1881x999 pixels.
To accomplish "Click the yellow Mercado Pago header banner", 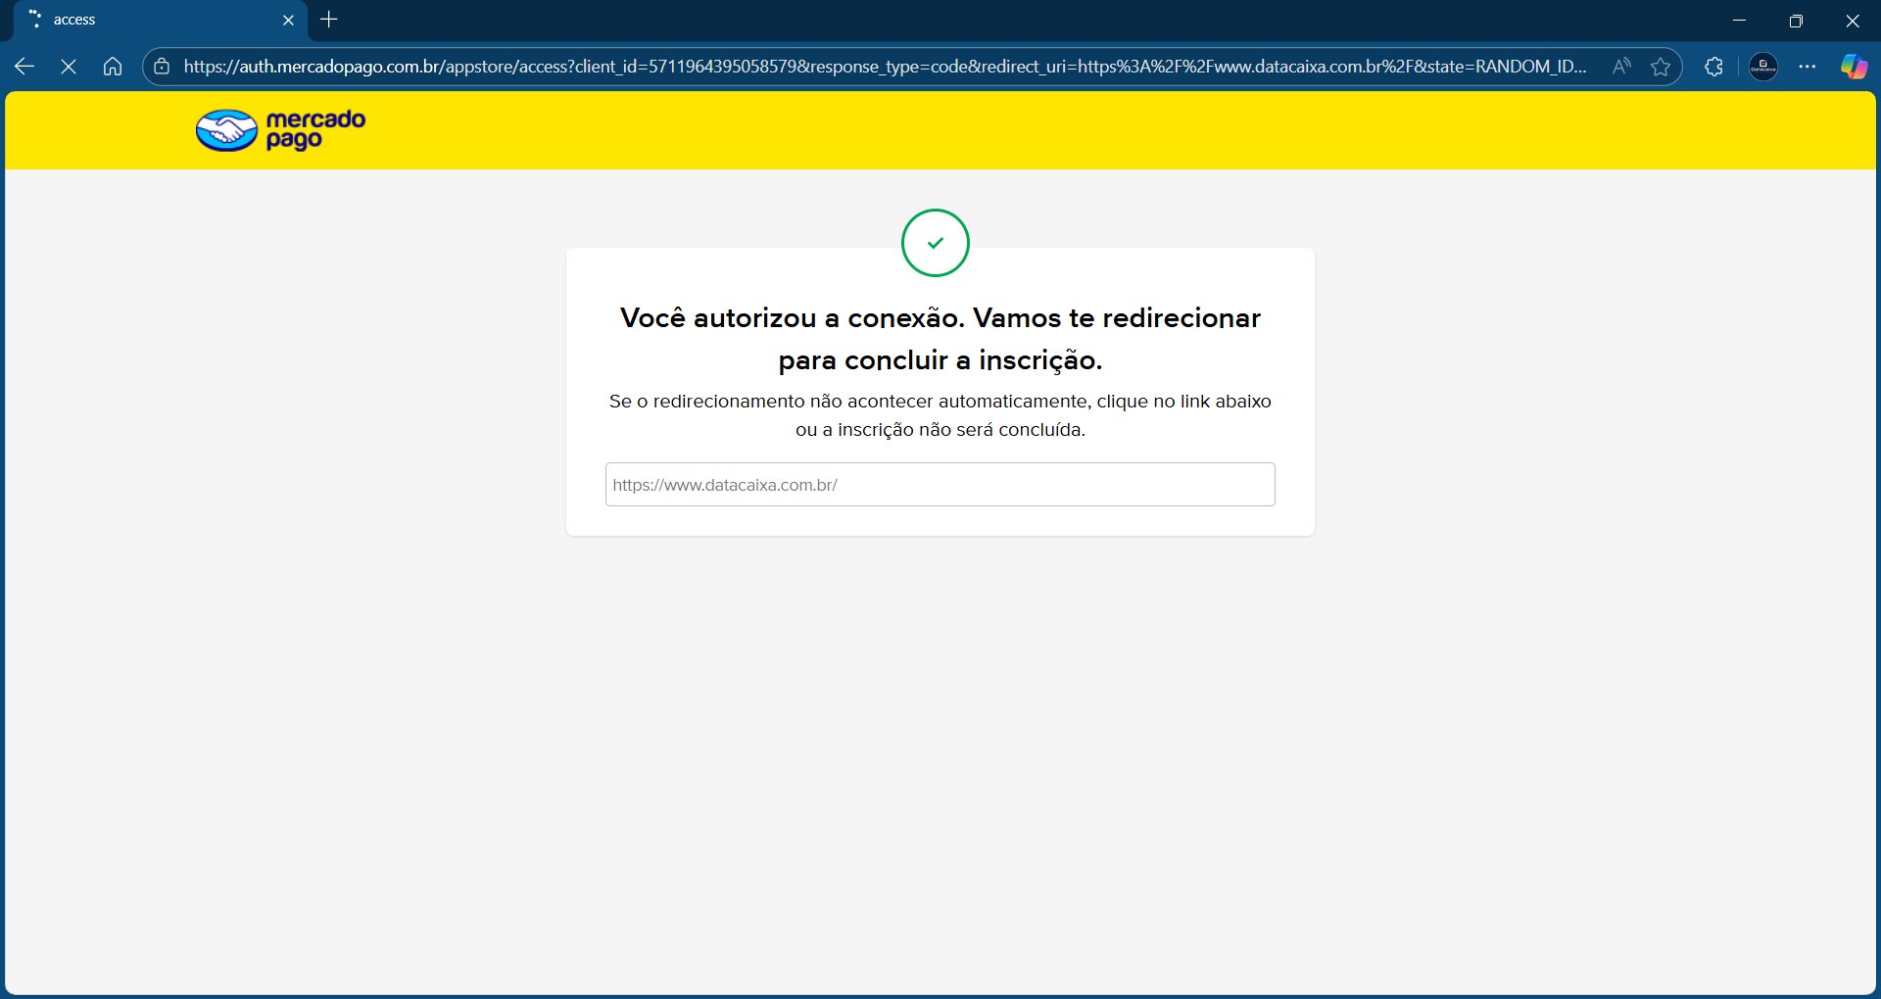I will (940, 130).
